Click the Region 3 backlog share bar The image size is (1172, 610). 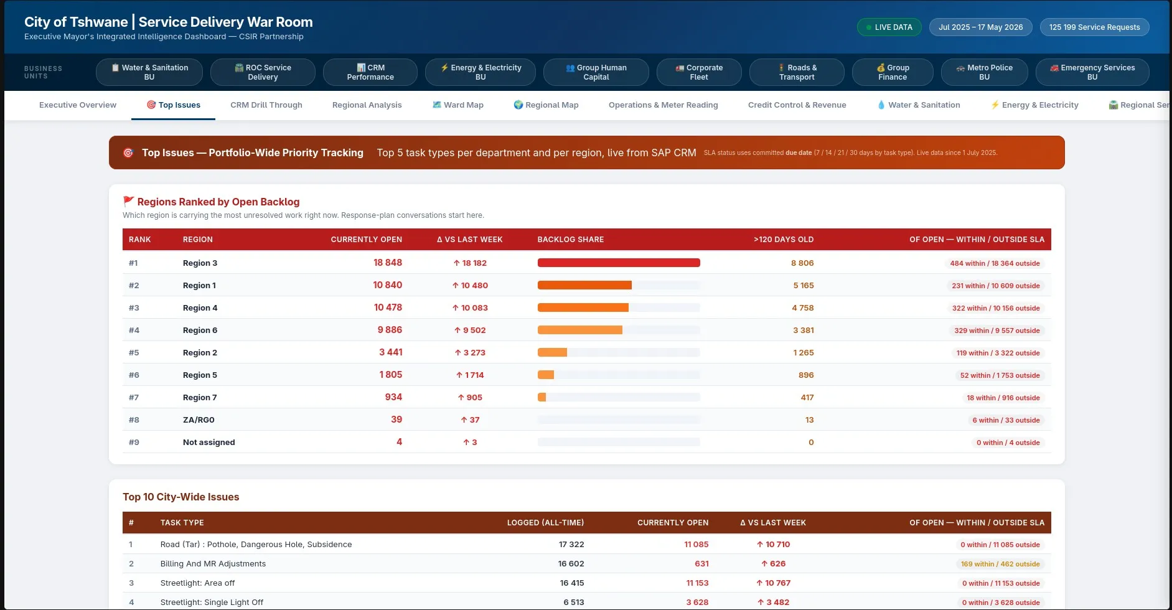tap(619, 263)
